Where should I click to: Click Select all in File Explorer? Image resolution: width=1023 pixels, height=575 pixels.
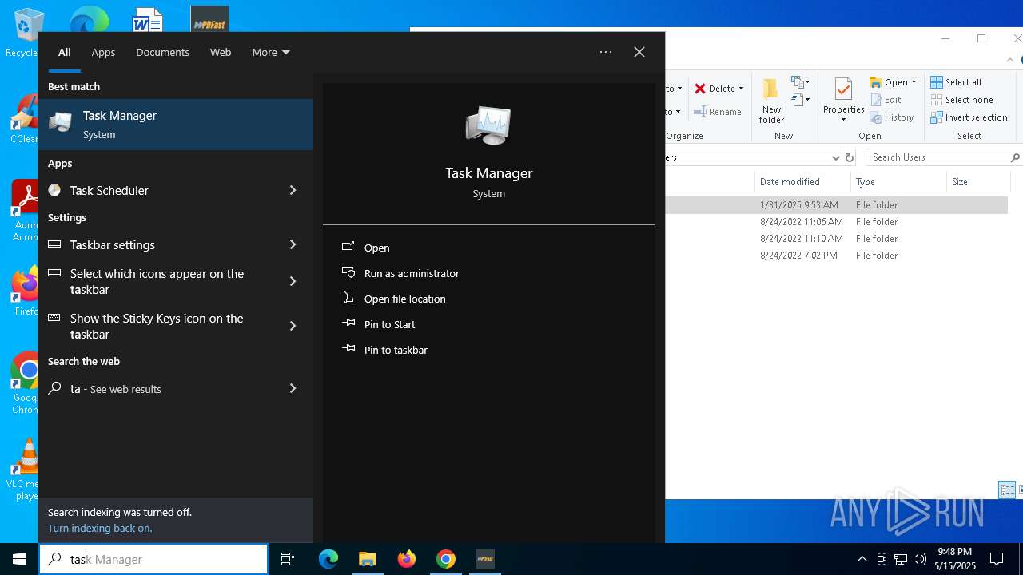coord(956,82)
